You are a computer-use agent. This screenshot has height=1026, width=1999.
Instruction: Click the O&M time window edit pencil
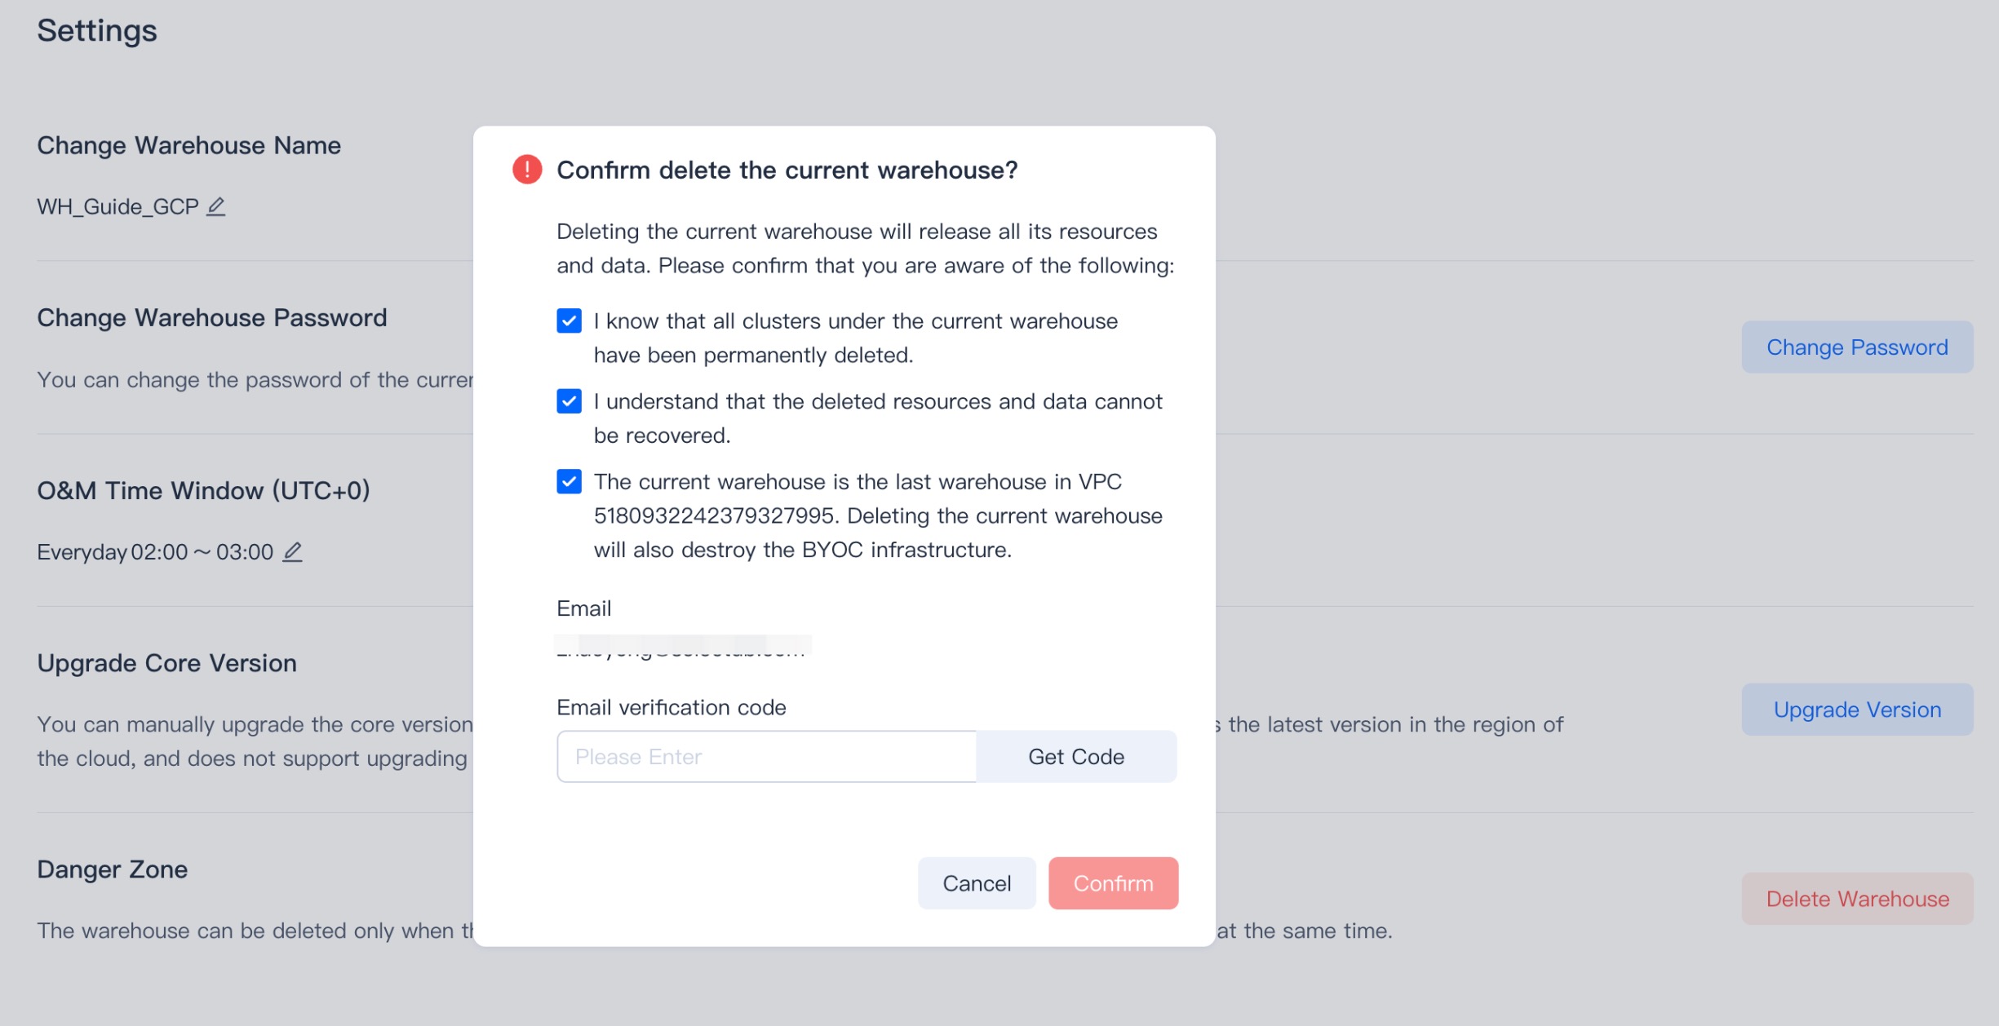point(292,552)
